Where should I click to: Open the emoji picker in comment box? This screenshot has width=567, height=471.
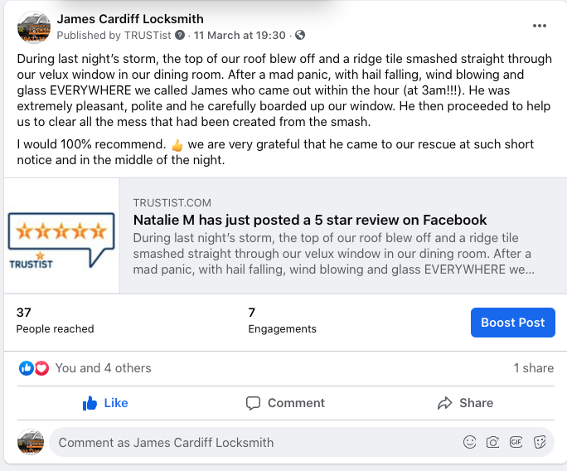click(470, 442)
